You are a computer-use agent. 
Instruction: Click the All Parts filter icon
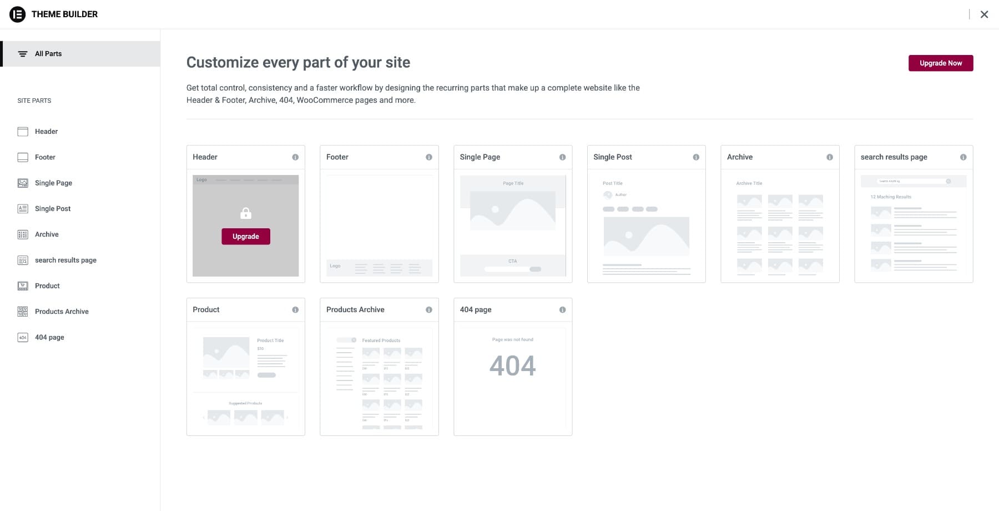pyautogui.click(x=23, y=53)
